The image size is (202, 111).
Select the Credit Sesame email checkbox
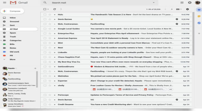(45, 104)
